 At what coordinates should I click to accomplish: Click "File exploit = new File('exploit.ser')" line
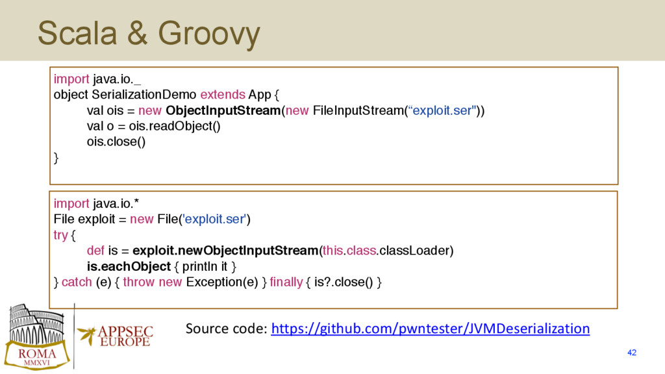tap(152, 219)
